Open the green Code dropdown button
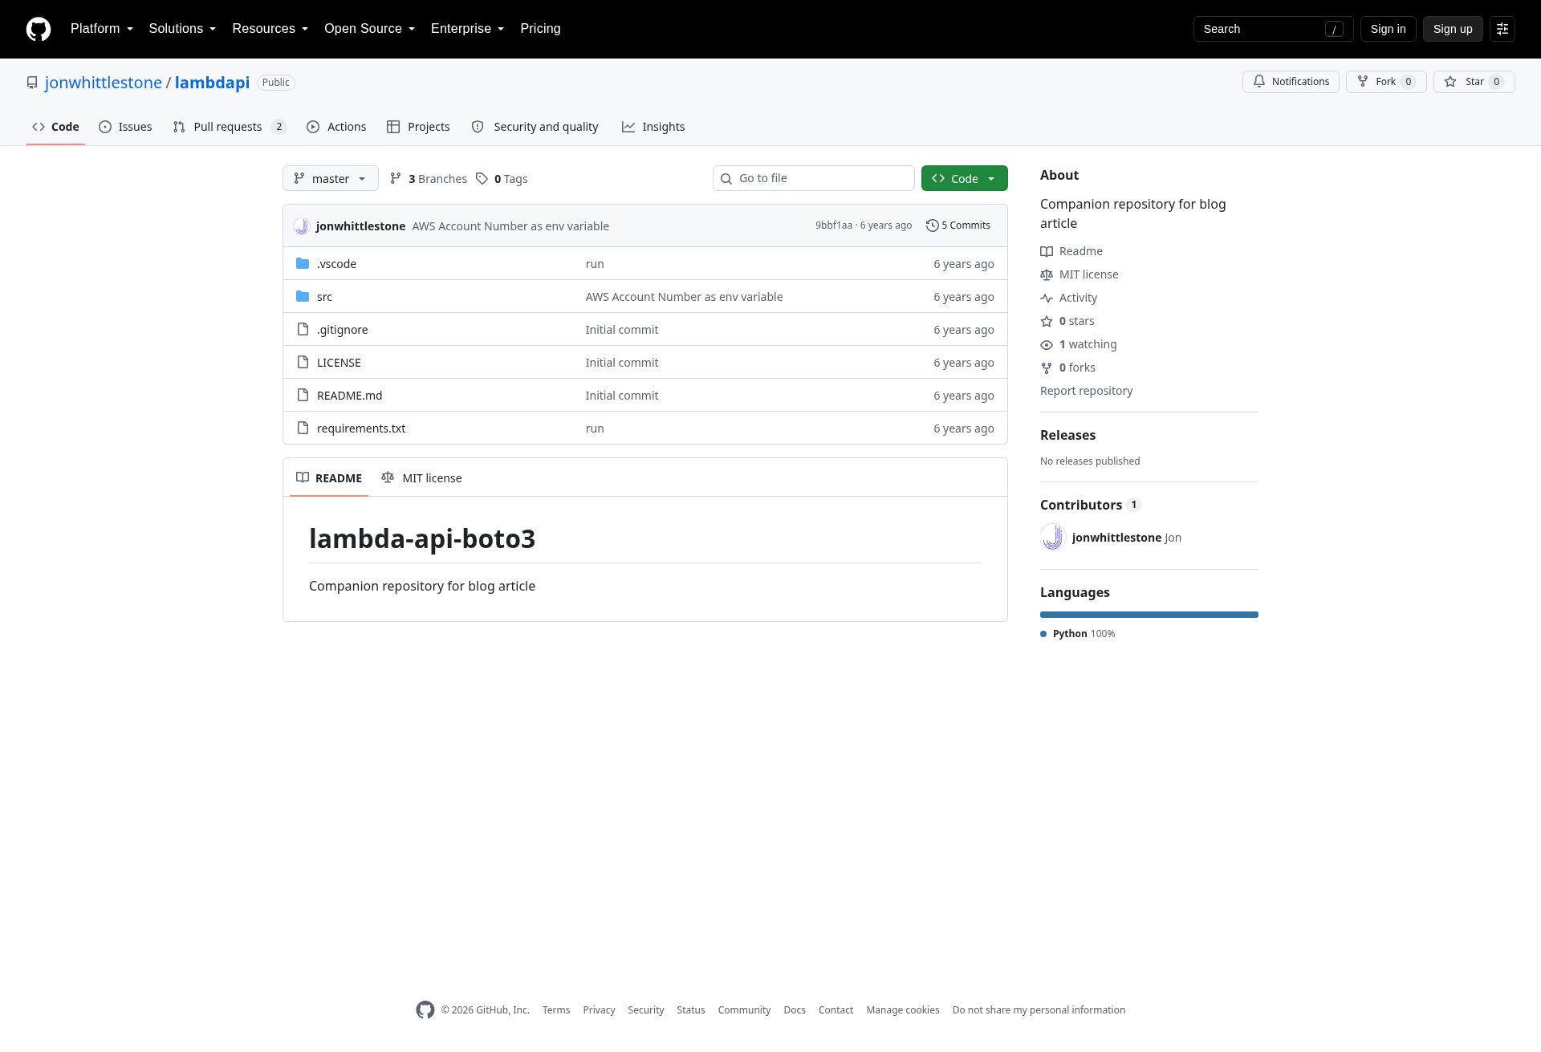Viewport: 1541px width, 1052px height. coord(965,178)
